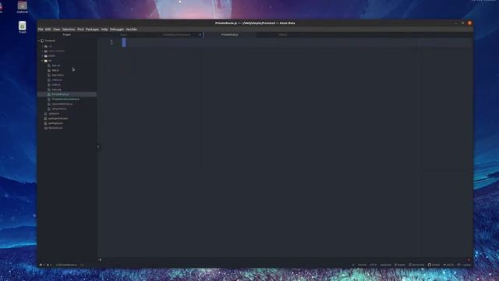Switch to the PrivateRouteContainer.js editor tab
This screenshot has width=499, height=281.
pos(177,34)
